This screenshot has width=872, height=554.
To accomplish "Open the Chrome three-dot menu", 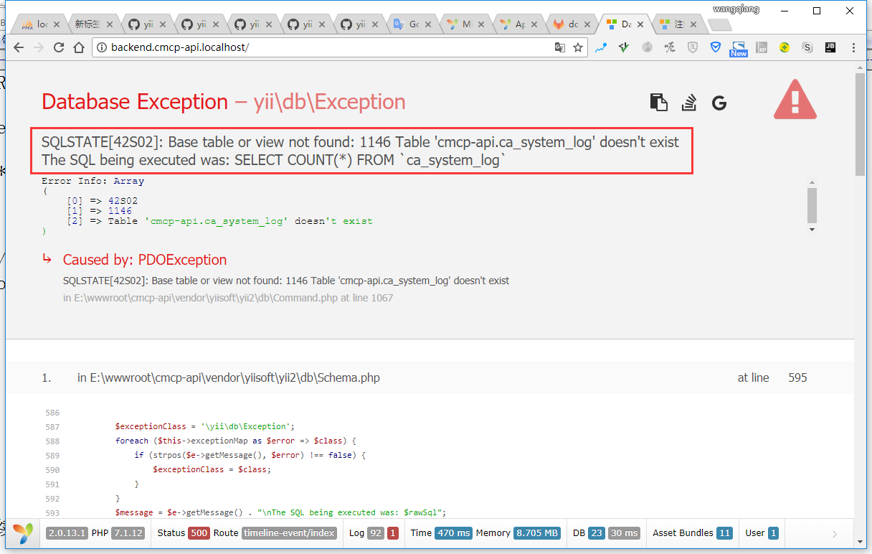I will [853, 47].
